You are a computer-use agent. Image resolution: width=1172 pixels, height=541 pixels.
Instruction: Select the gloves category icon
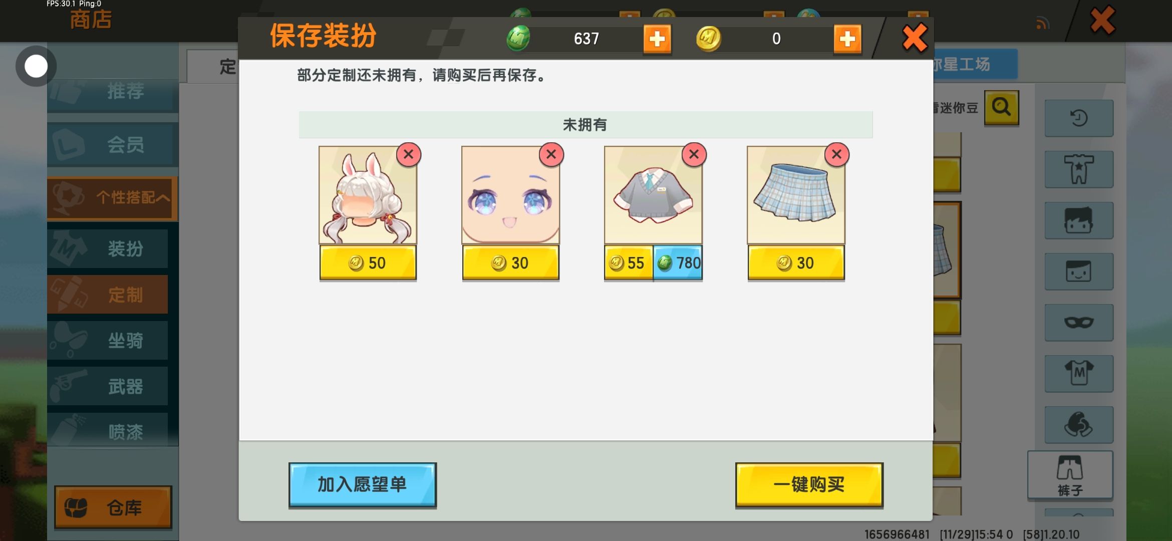pyautogui.click(x=1079, y=425)
